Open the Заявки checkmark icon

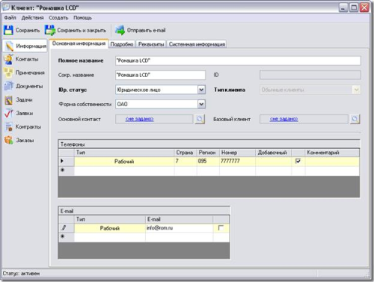tap(9, 114)
